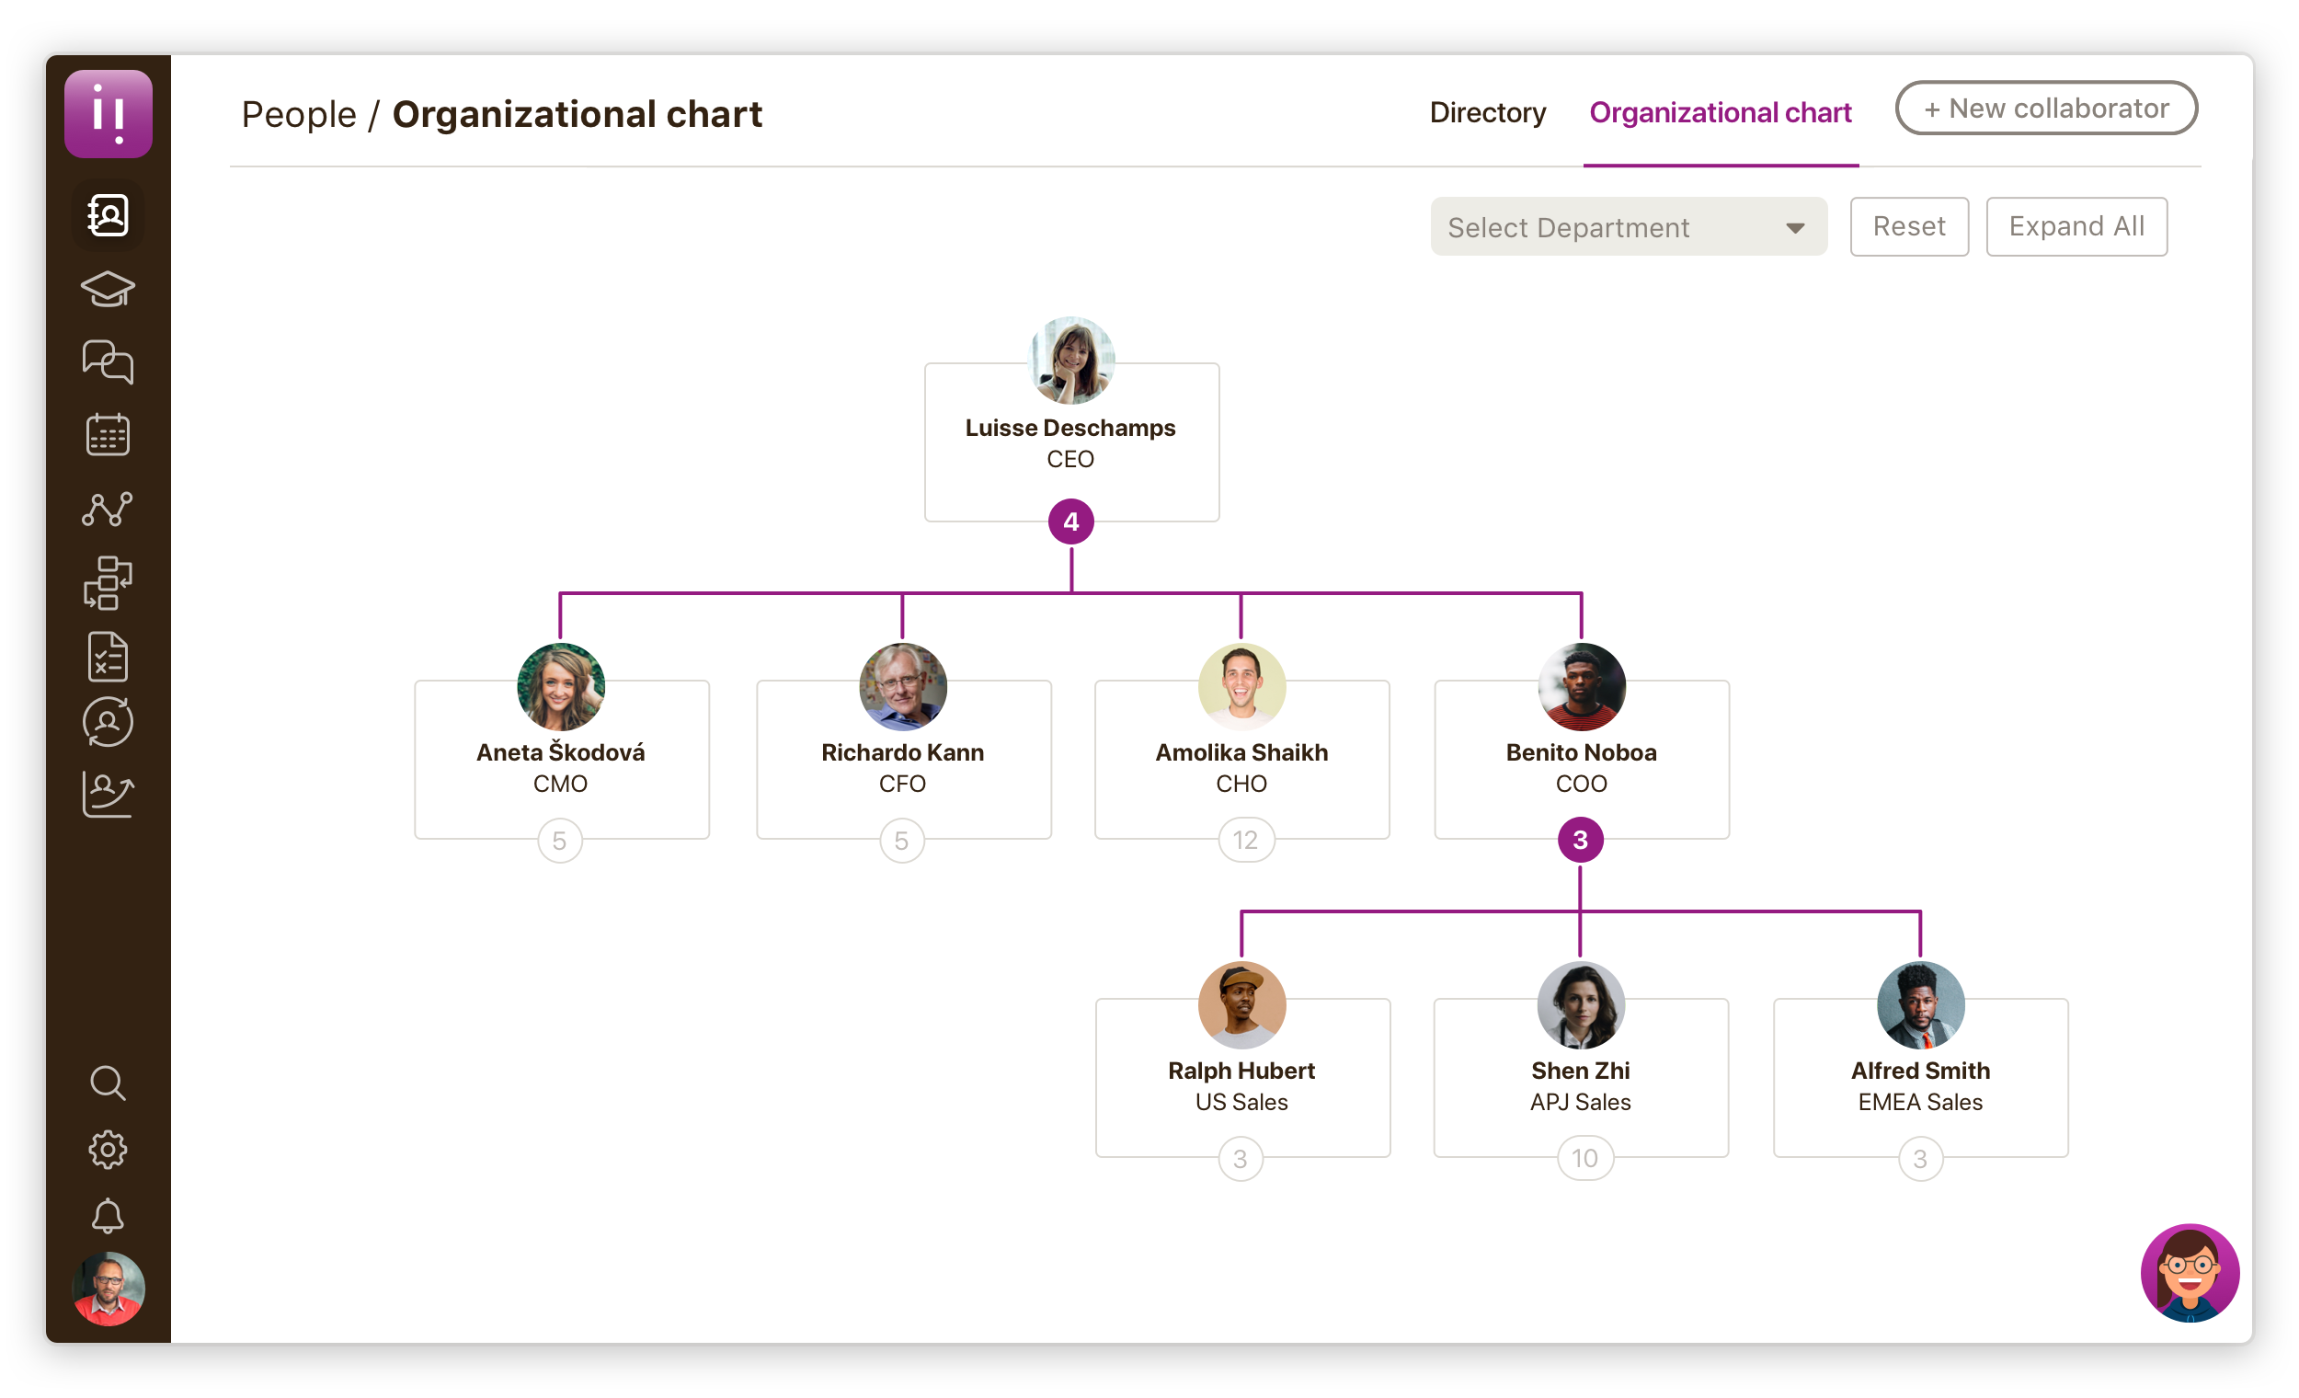Open the notifications bell icon
Viewport: 2299px width, 1398px height.
click(108, 1216)
